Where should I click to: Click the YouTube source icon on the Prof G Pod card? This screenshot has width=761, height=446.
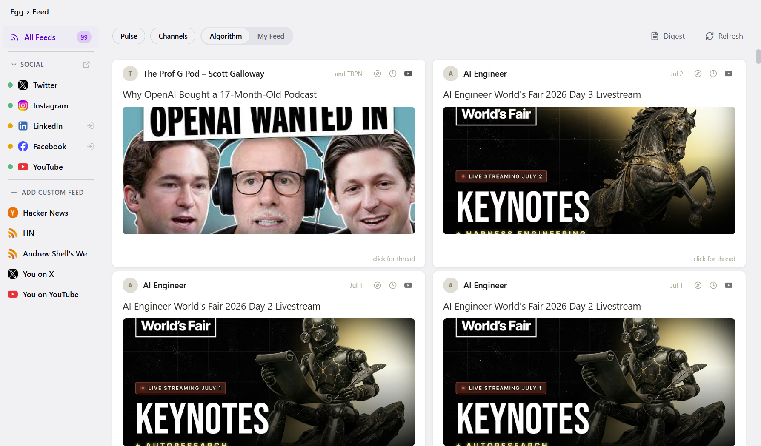pos(408,74)
